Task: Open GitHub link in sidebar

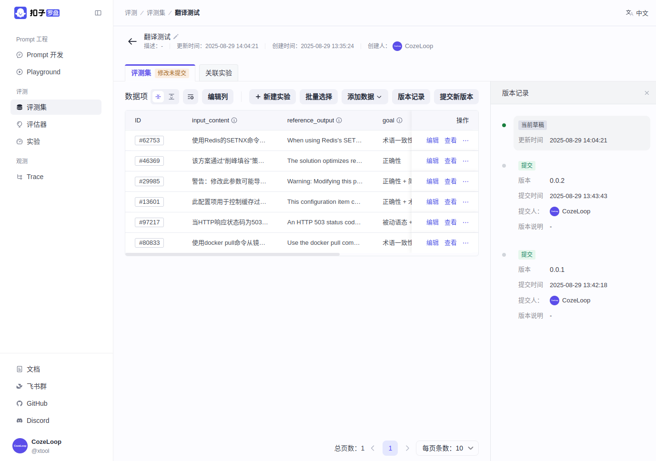Action: point(37,403)
